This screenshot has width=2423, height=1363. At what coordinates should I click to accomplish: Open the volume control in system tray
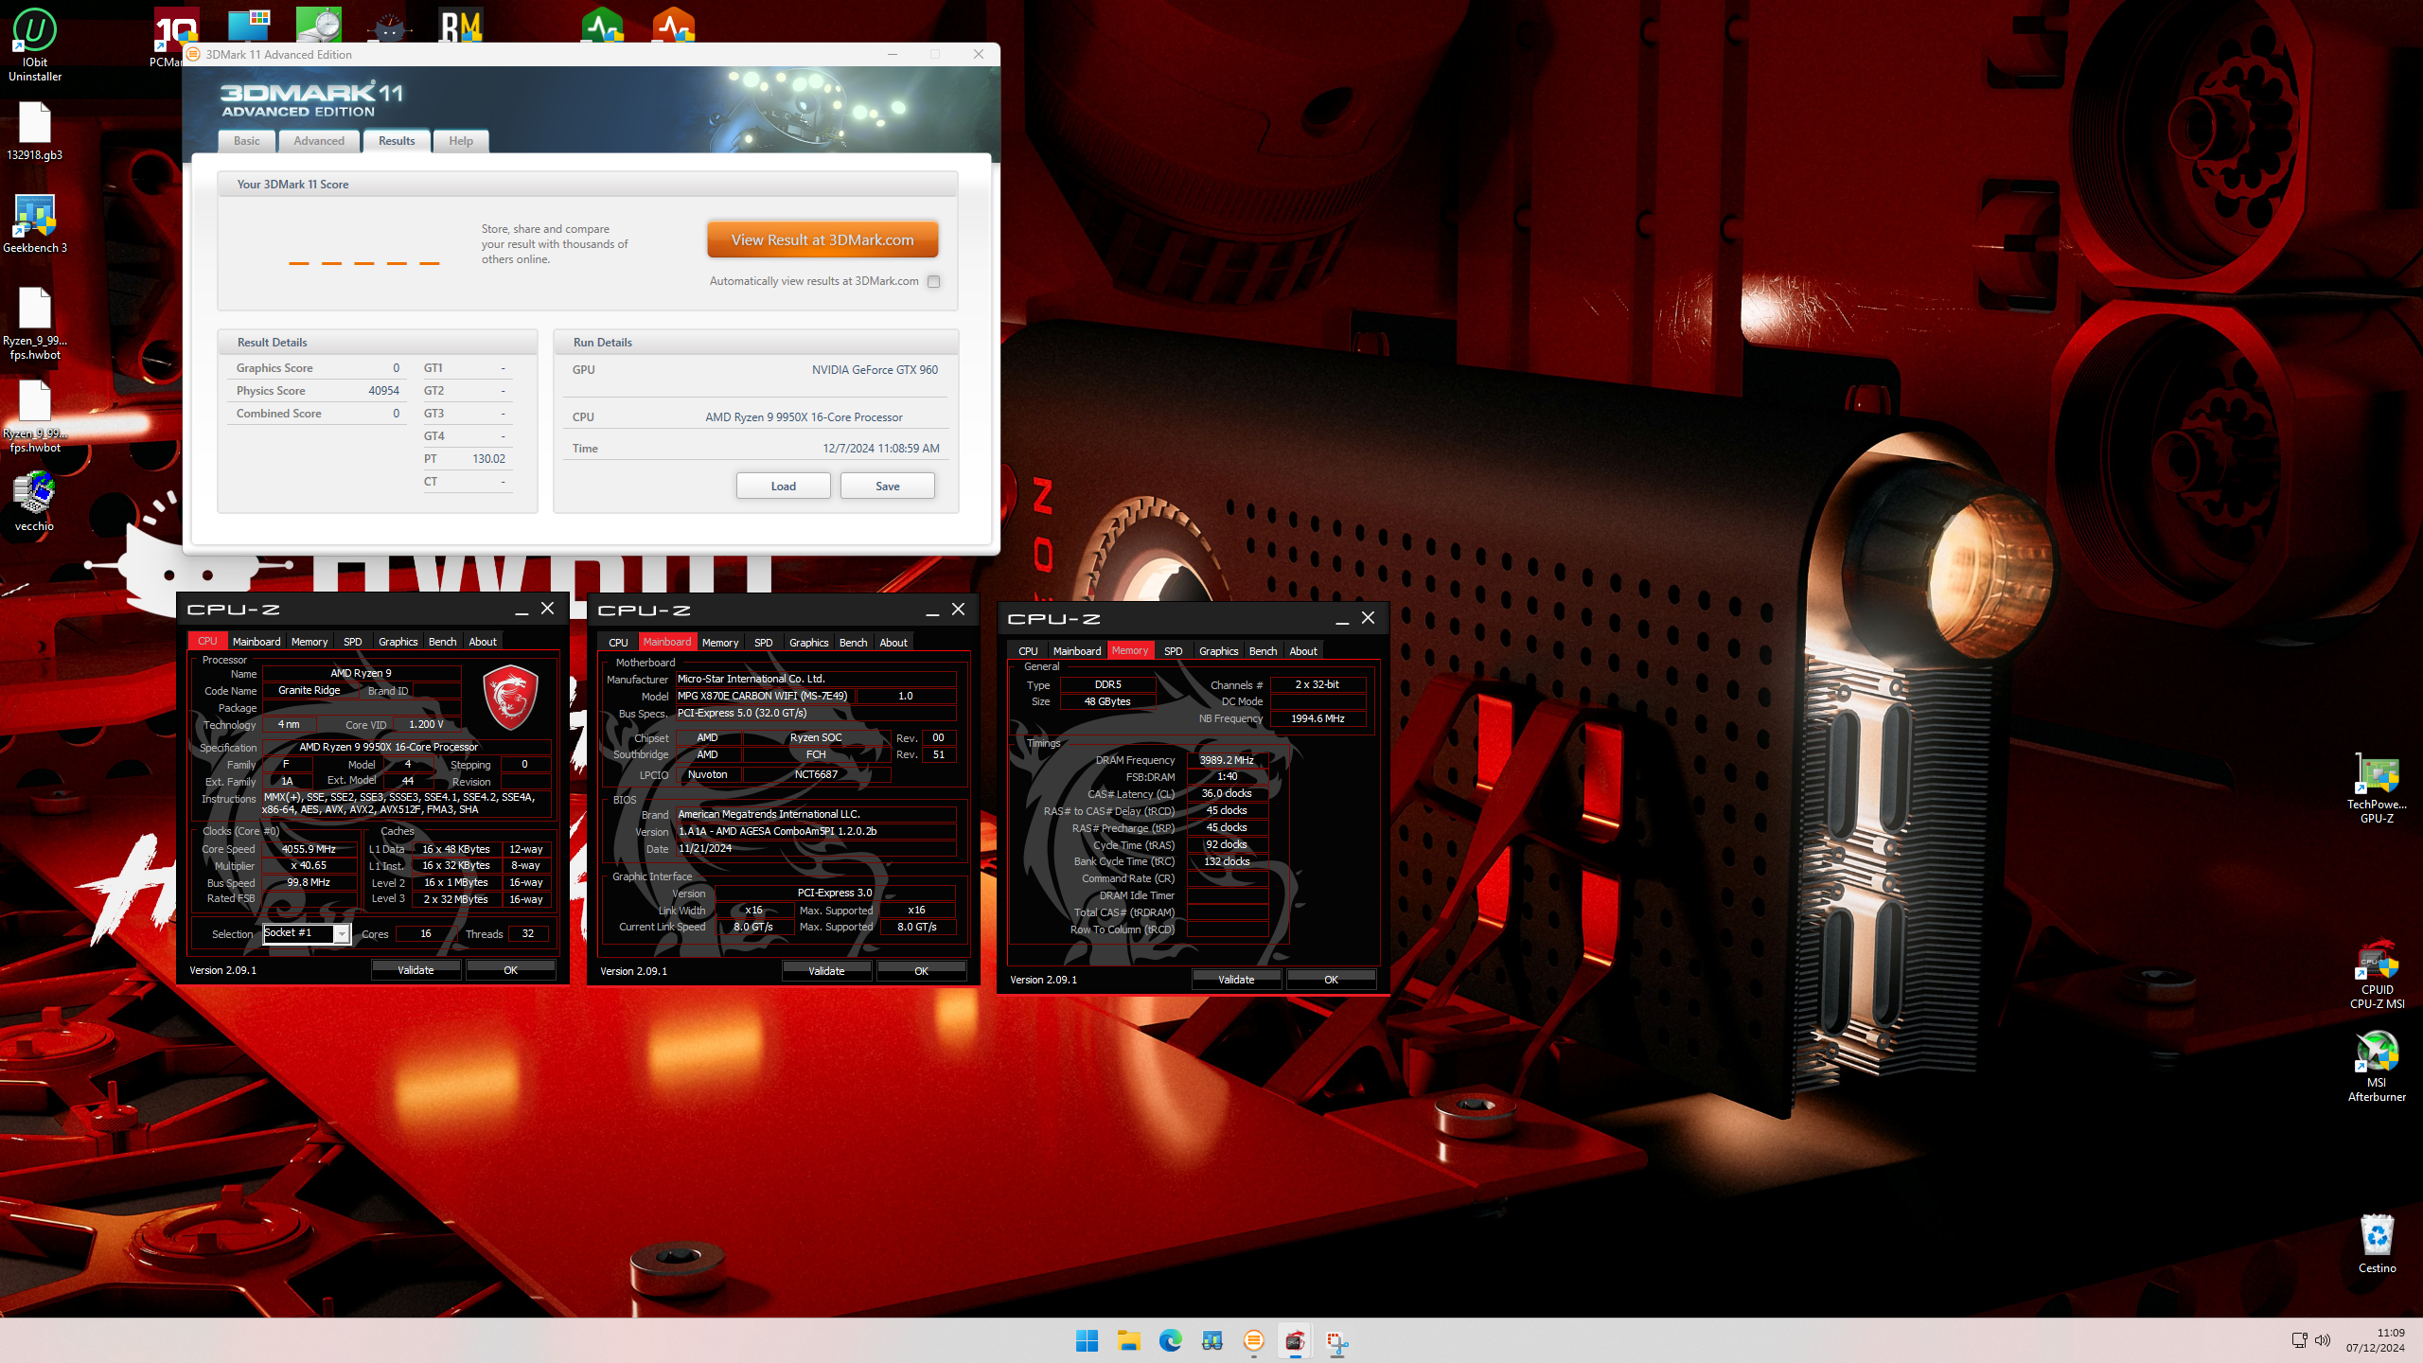coord(2322,1340)
